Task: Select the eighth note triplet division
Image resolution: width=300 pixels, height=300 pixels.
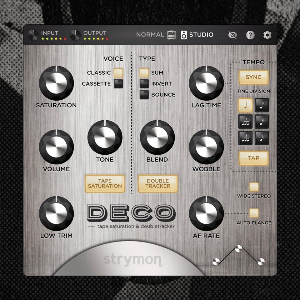Action: coord(245,122)
